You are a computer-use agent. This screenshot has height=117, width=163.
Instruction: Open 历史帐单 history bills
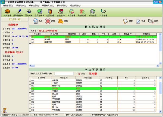pos(29,12)
